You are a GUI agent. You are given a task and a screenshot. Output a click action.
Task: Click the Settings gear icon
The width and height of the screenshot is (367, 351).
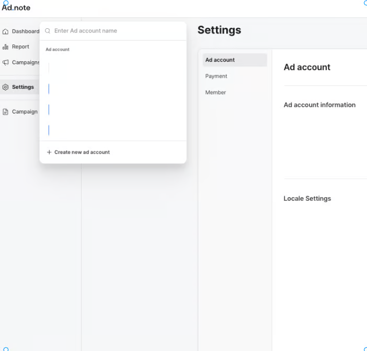[x=6, y=87]
